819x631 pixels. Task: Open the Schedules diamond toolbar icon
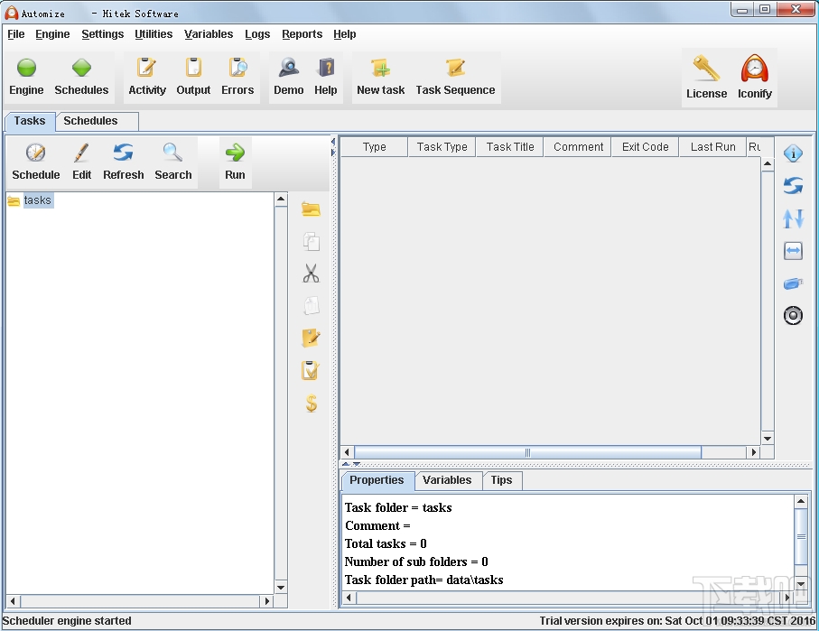[x=81, y=68]
